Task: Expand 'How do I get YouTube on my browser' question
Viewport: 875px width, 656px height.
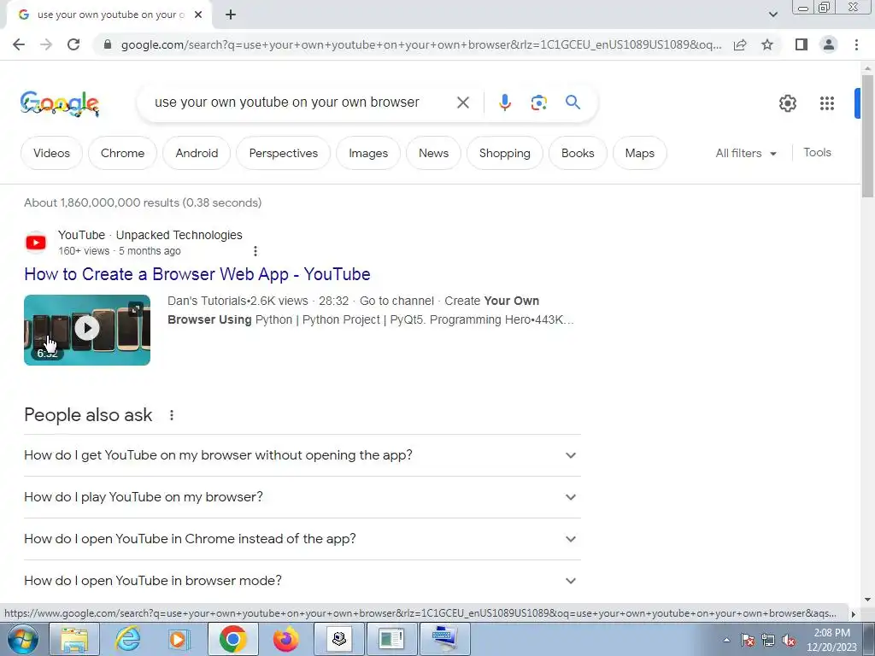Action: point(302,455)
